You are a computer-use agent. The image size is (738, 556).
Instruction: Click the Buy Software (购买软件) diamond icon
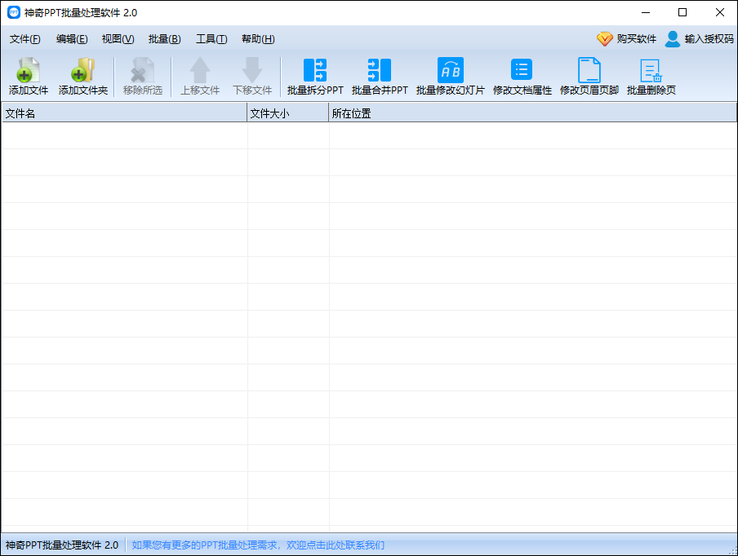tap(604, 38)
